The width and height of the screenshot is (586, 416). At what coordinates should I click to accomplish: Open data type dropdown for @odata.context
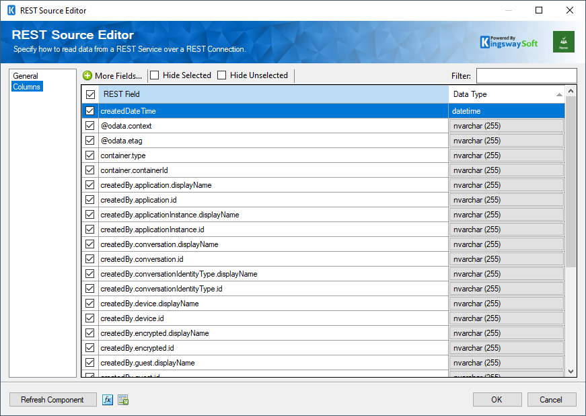507,126
